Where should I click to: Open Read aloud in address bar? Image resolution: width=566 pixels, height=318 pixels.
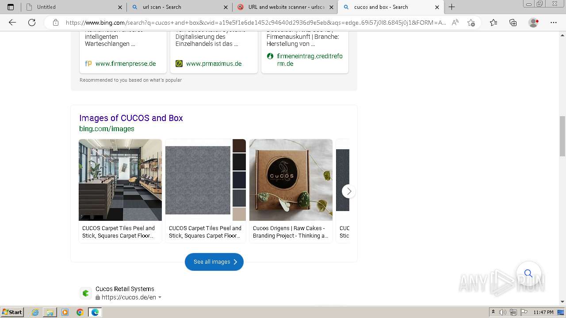[455, 23]
